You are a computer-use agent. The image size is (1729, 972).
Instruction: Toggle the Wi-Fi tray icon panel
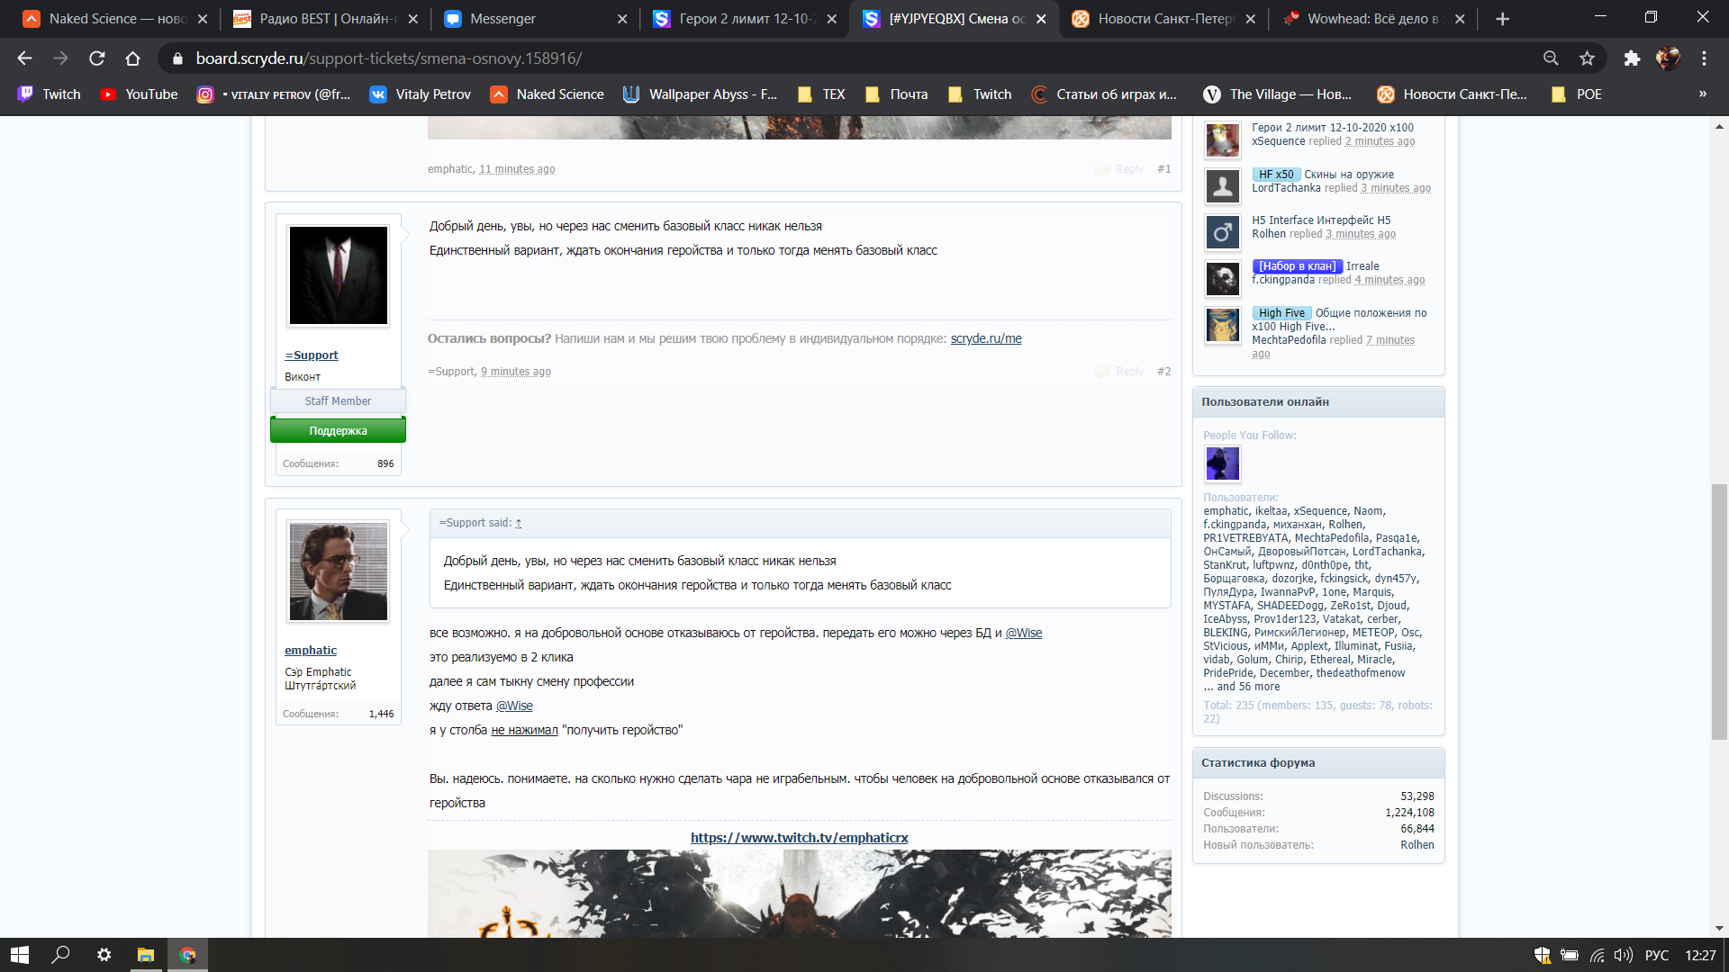click(x=1598, y=956)
